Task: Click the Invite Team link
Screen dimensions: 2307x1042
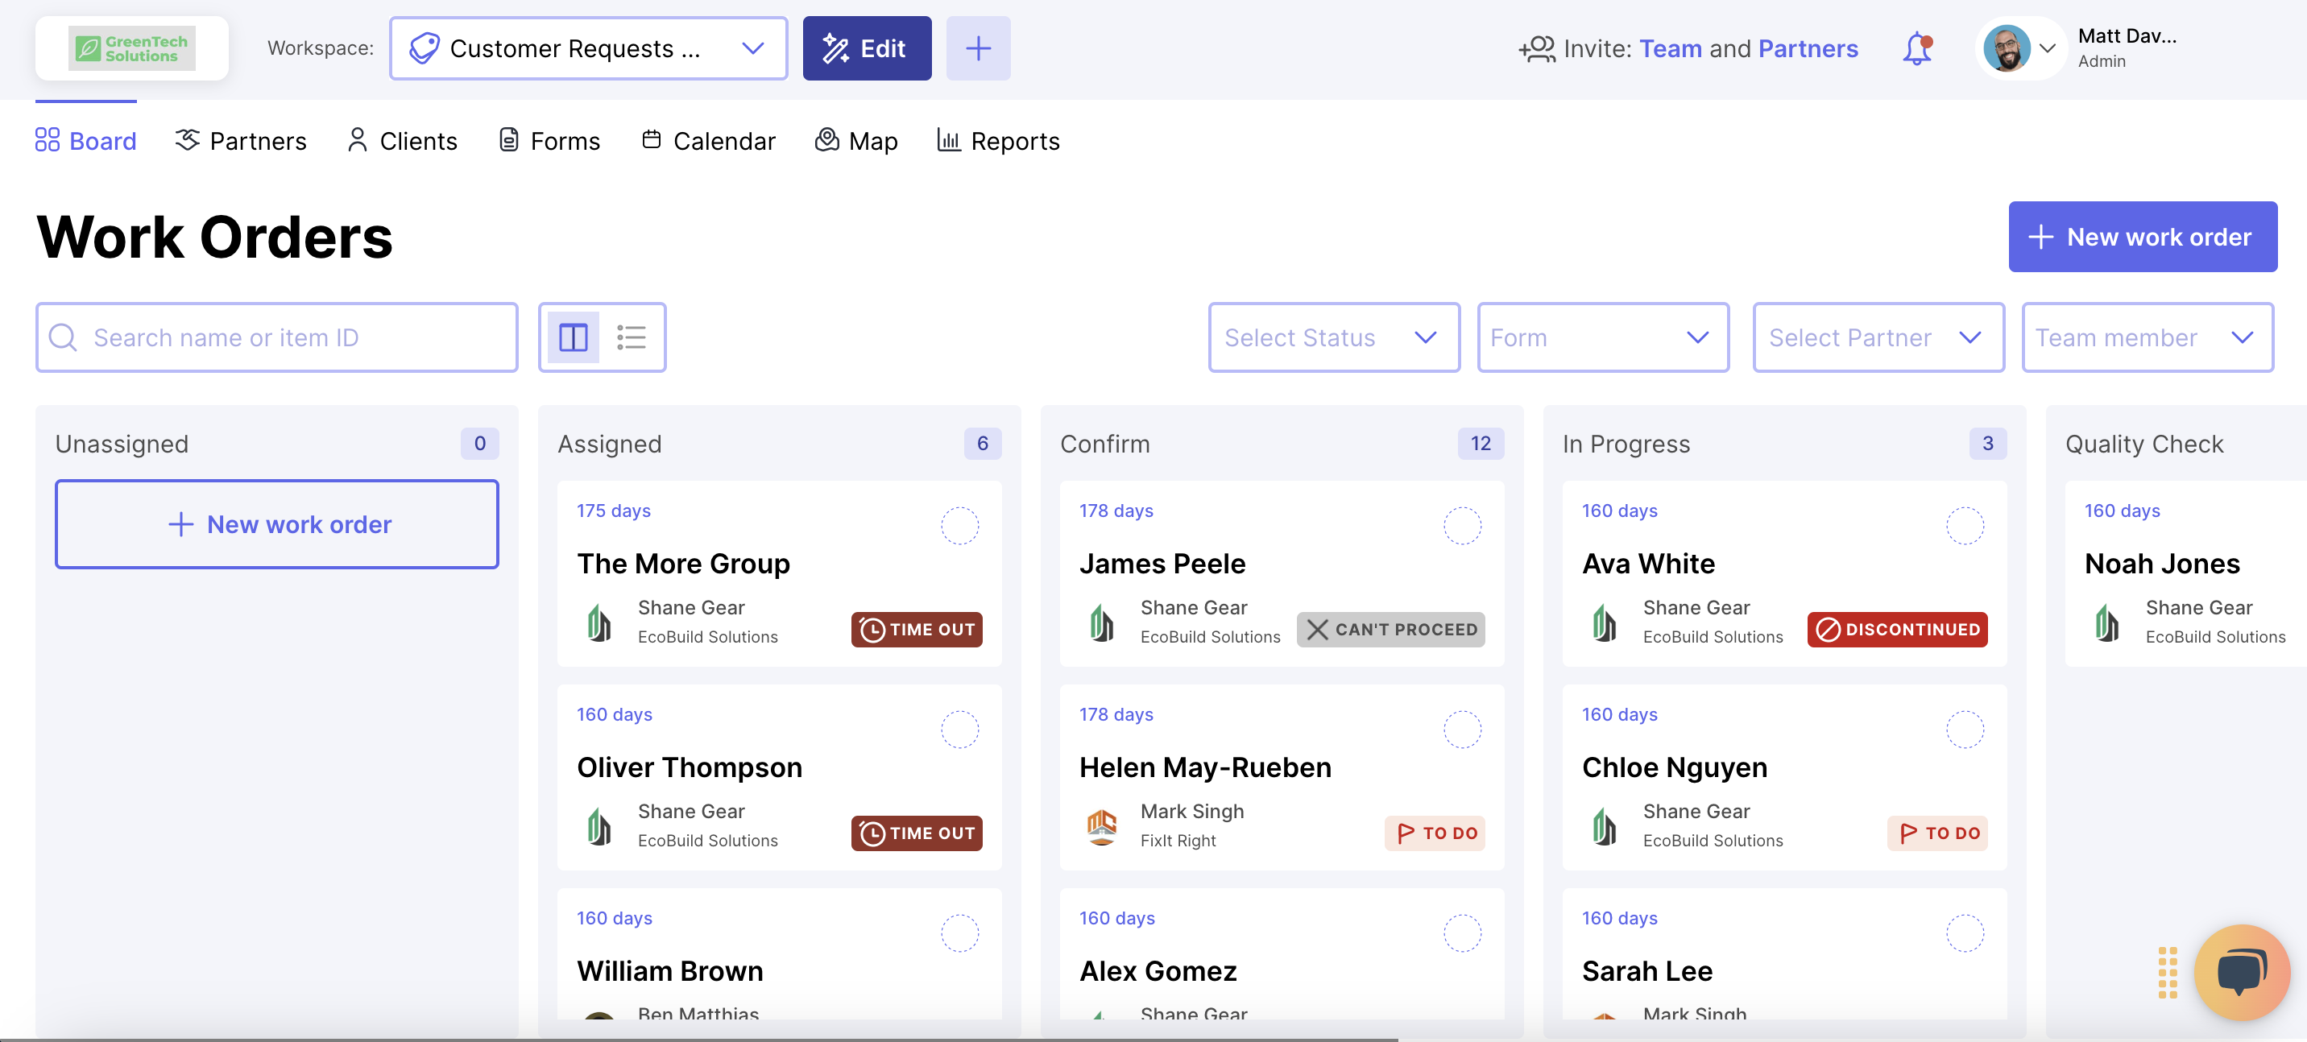Action: 1671,48
